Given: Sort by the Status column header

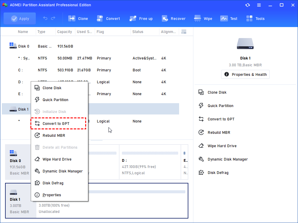Looking at the screenshot, I should pos(138,32).
